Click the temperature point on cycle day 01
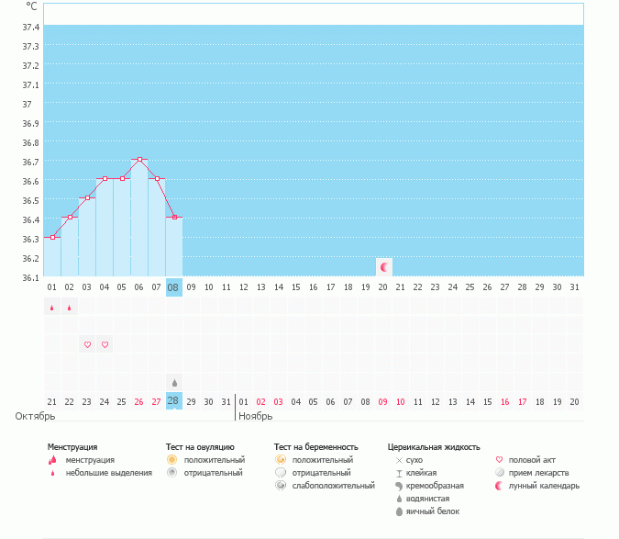The width and height of the screenshot is (619, 539). (x=52, y=237)
